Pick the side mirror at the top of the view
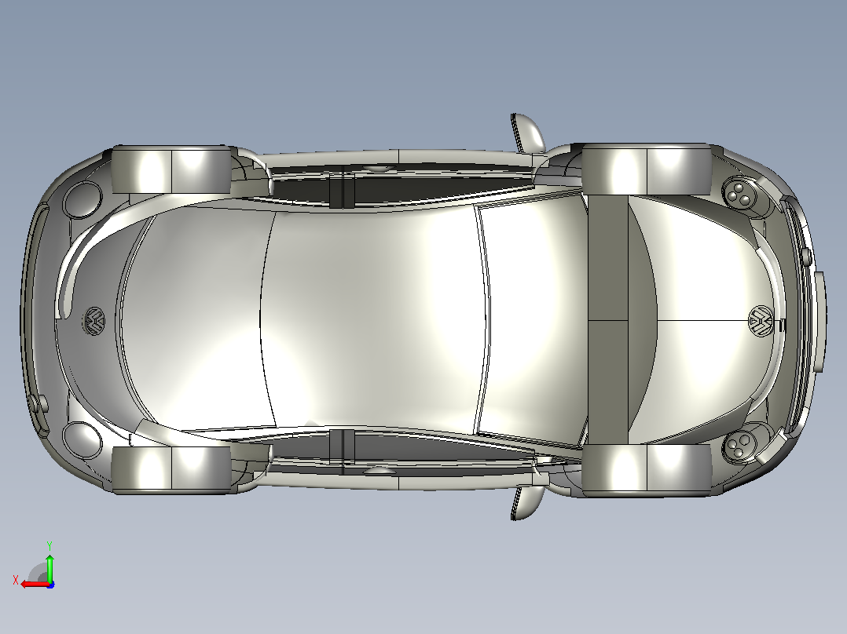Image resolution: width=847 pixels, height=634 pixels. [x=527, y=132]
